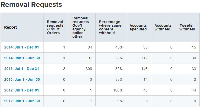
Task: Click the Accounts specified column header
Action: pyautogui.click(x=138, y=27)
